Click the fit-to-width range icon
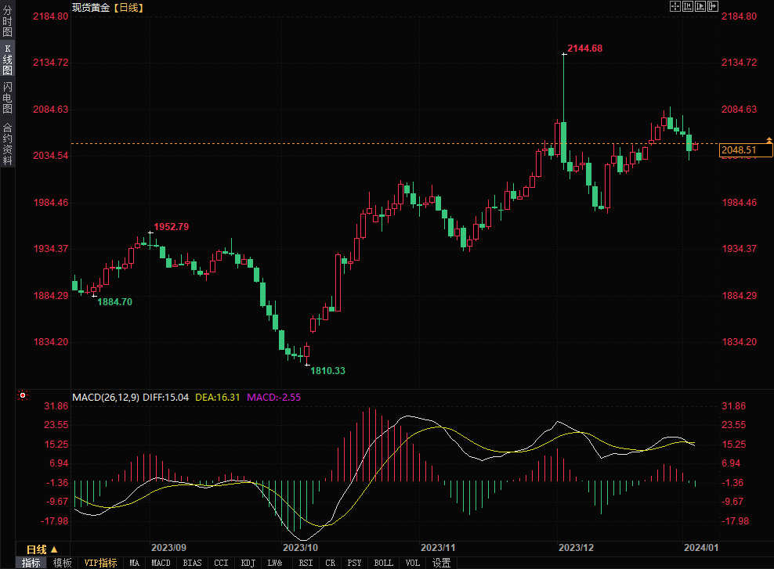The height and width of the screenshot is (569, 774). [688, 6]
